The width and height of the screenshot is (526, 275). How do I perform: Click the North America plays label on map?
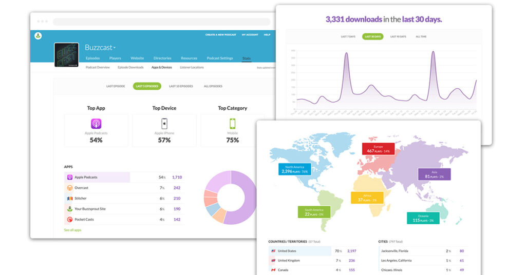[295, 170]
